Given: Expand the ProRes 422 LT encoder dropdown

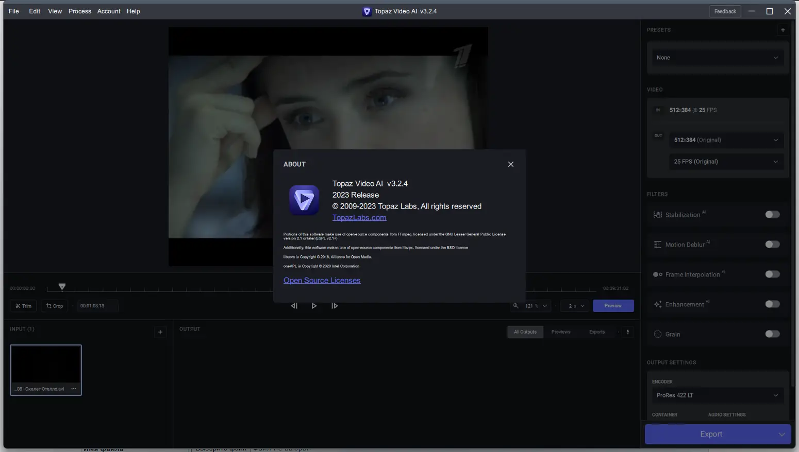Looking at the screenshot, I should click(718, 395).
